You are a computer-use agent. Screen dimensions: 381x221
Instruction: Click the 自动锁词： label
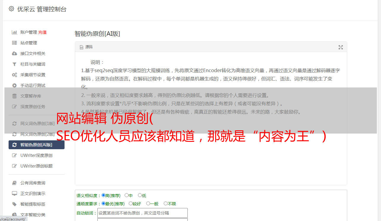pyautogui.click(x=87, y=213)
